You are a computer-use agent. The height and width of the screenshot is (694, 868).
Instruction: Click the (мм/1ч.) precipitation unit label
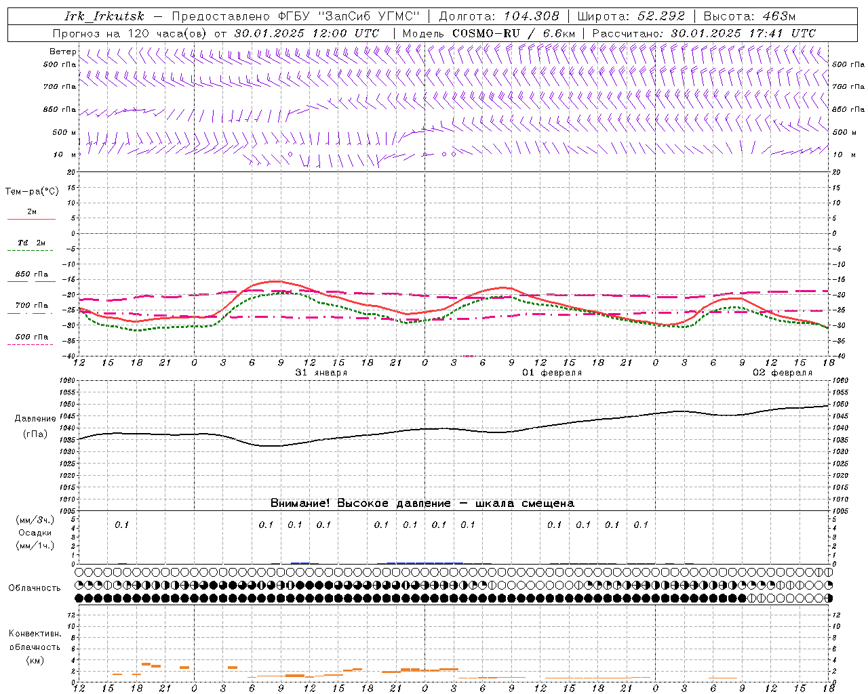pyautogui.click(x=35, y=546)
